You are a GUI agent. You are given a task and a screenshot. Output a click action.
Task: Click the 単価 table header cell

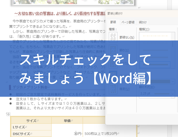pos(67,120)
